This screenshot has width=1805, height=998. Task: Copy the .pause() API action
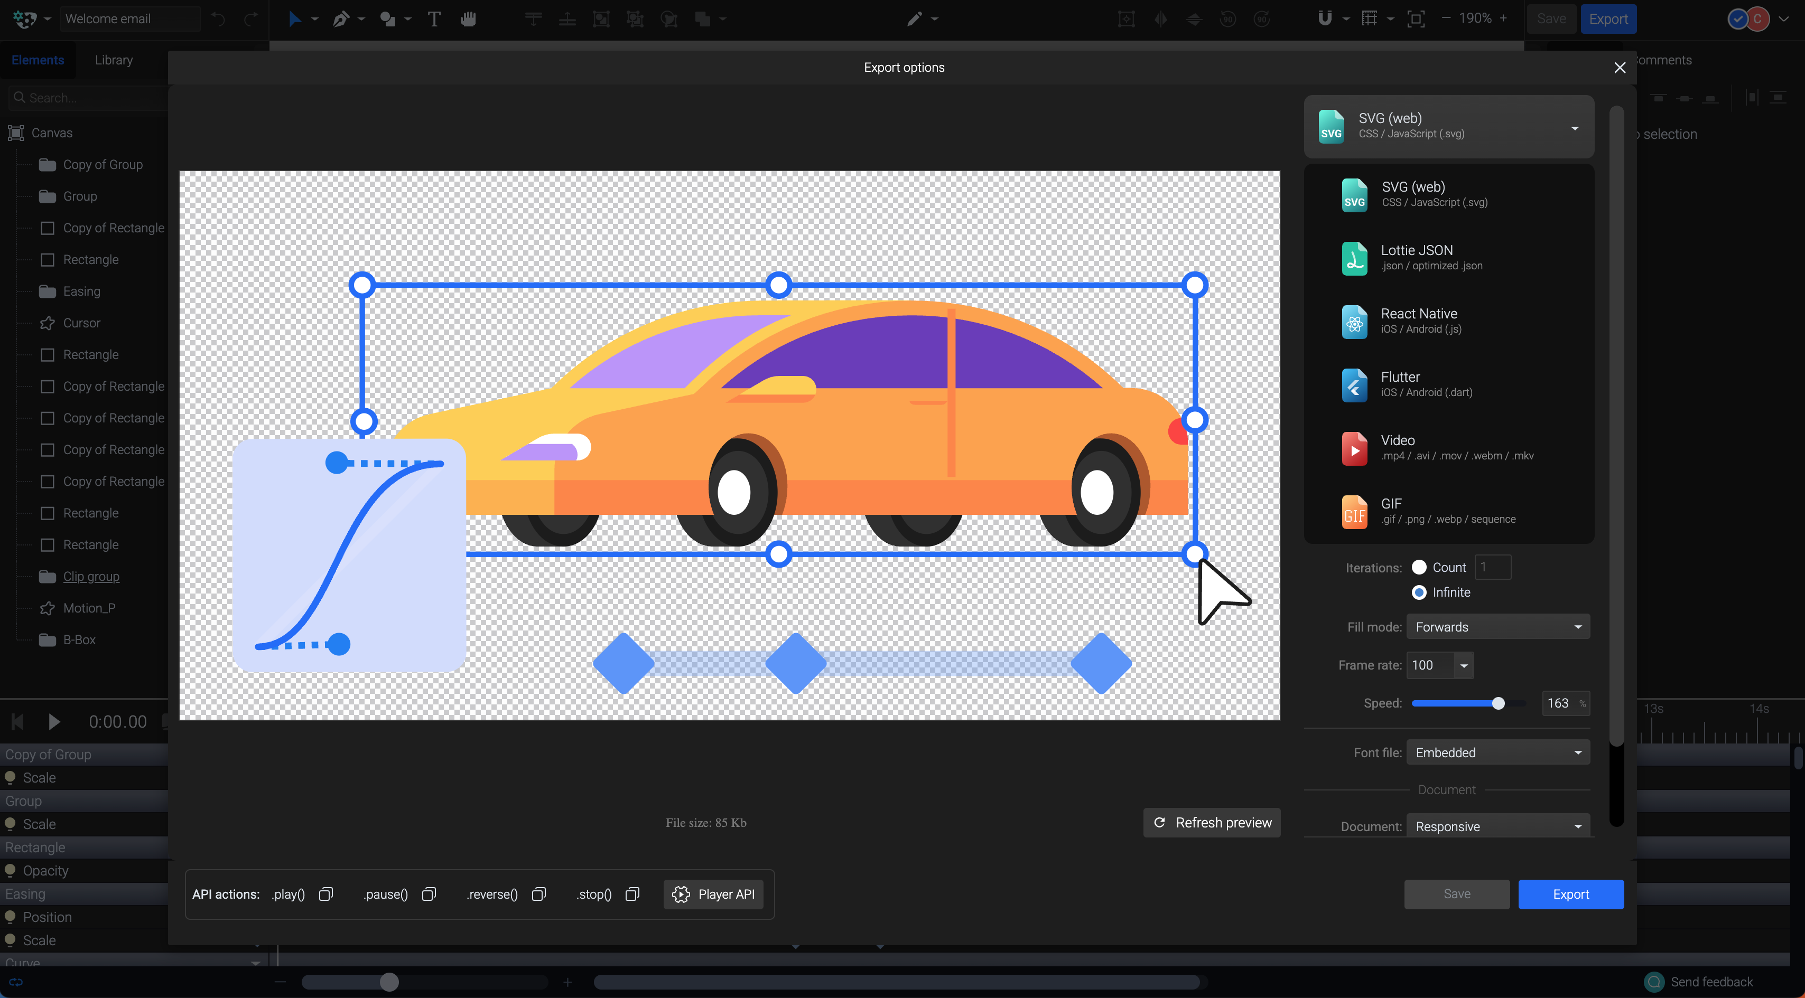coord(429,893)
